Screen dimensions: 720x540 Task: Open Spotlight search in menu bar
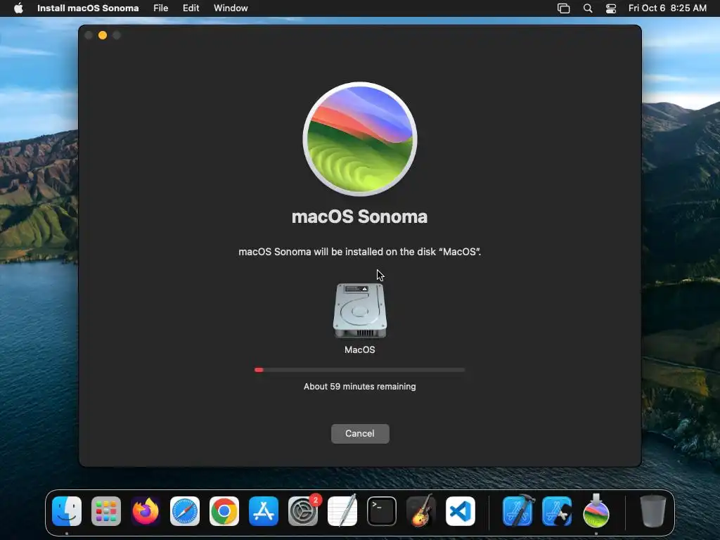[587, 8]
